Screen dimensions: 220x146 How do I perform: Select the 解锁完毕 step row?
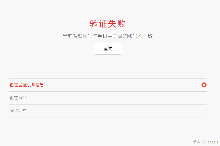point(108,111)
